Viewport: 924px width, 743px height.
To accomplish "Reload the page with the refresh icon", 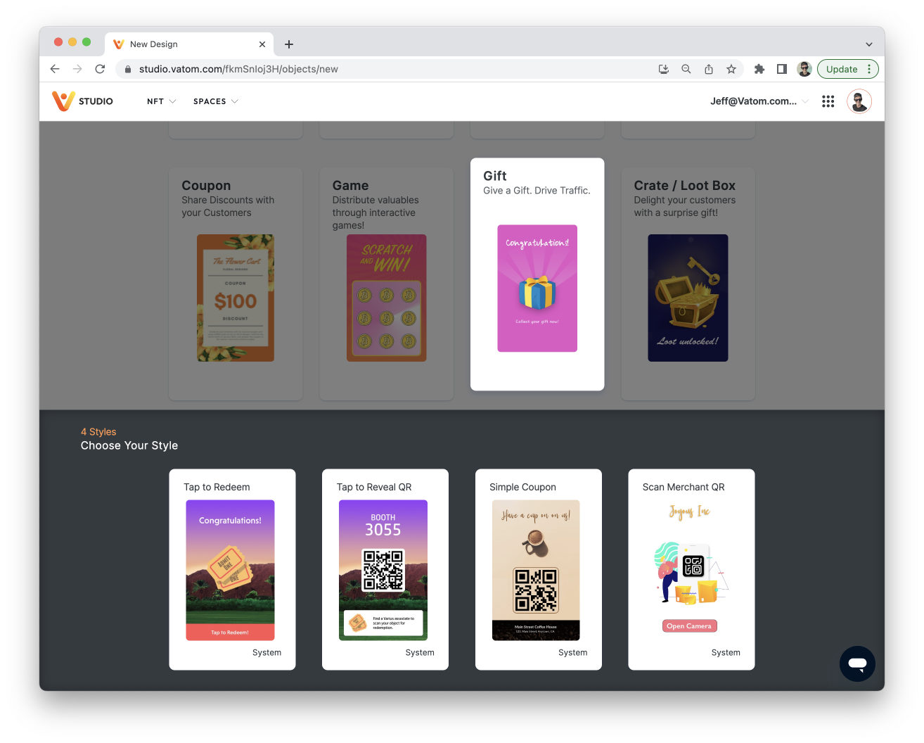I will click(x=100, y=69).
